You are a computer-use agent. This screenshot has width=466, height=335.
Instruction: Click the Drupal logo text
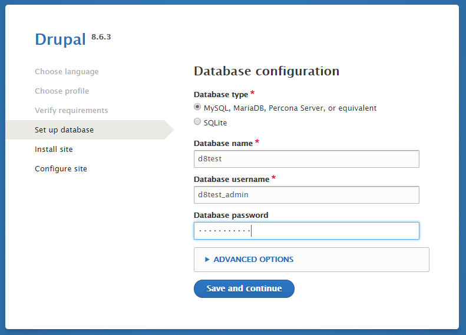60,39
